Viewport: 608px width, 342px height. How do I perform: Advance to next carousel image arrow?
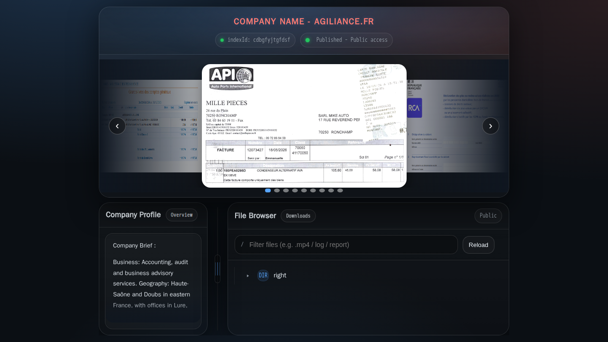tap(491, 126)
